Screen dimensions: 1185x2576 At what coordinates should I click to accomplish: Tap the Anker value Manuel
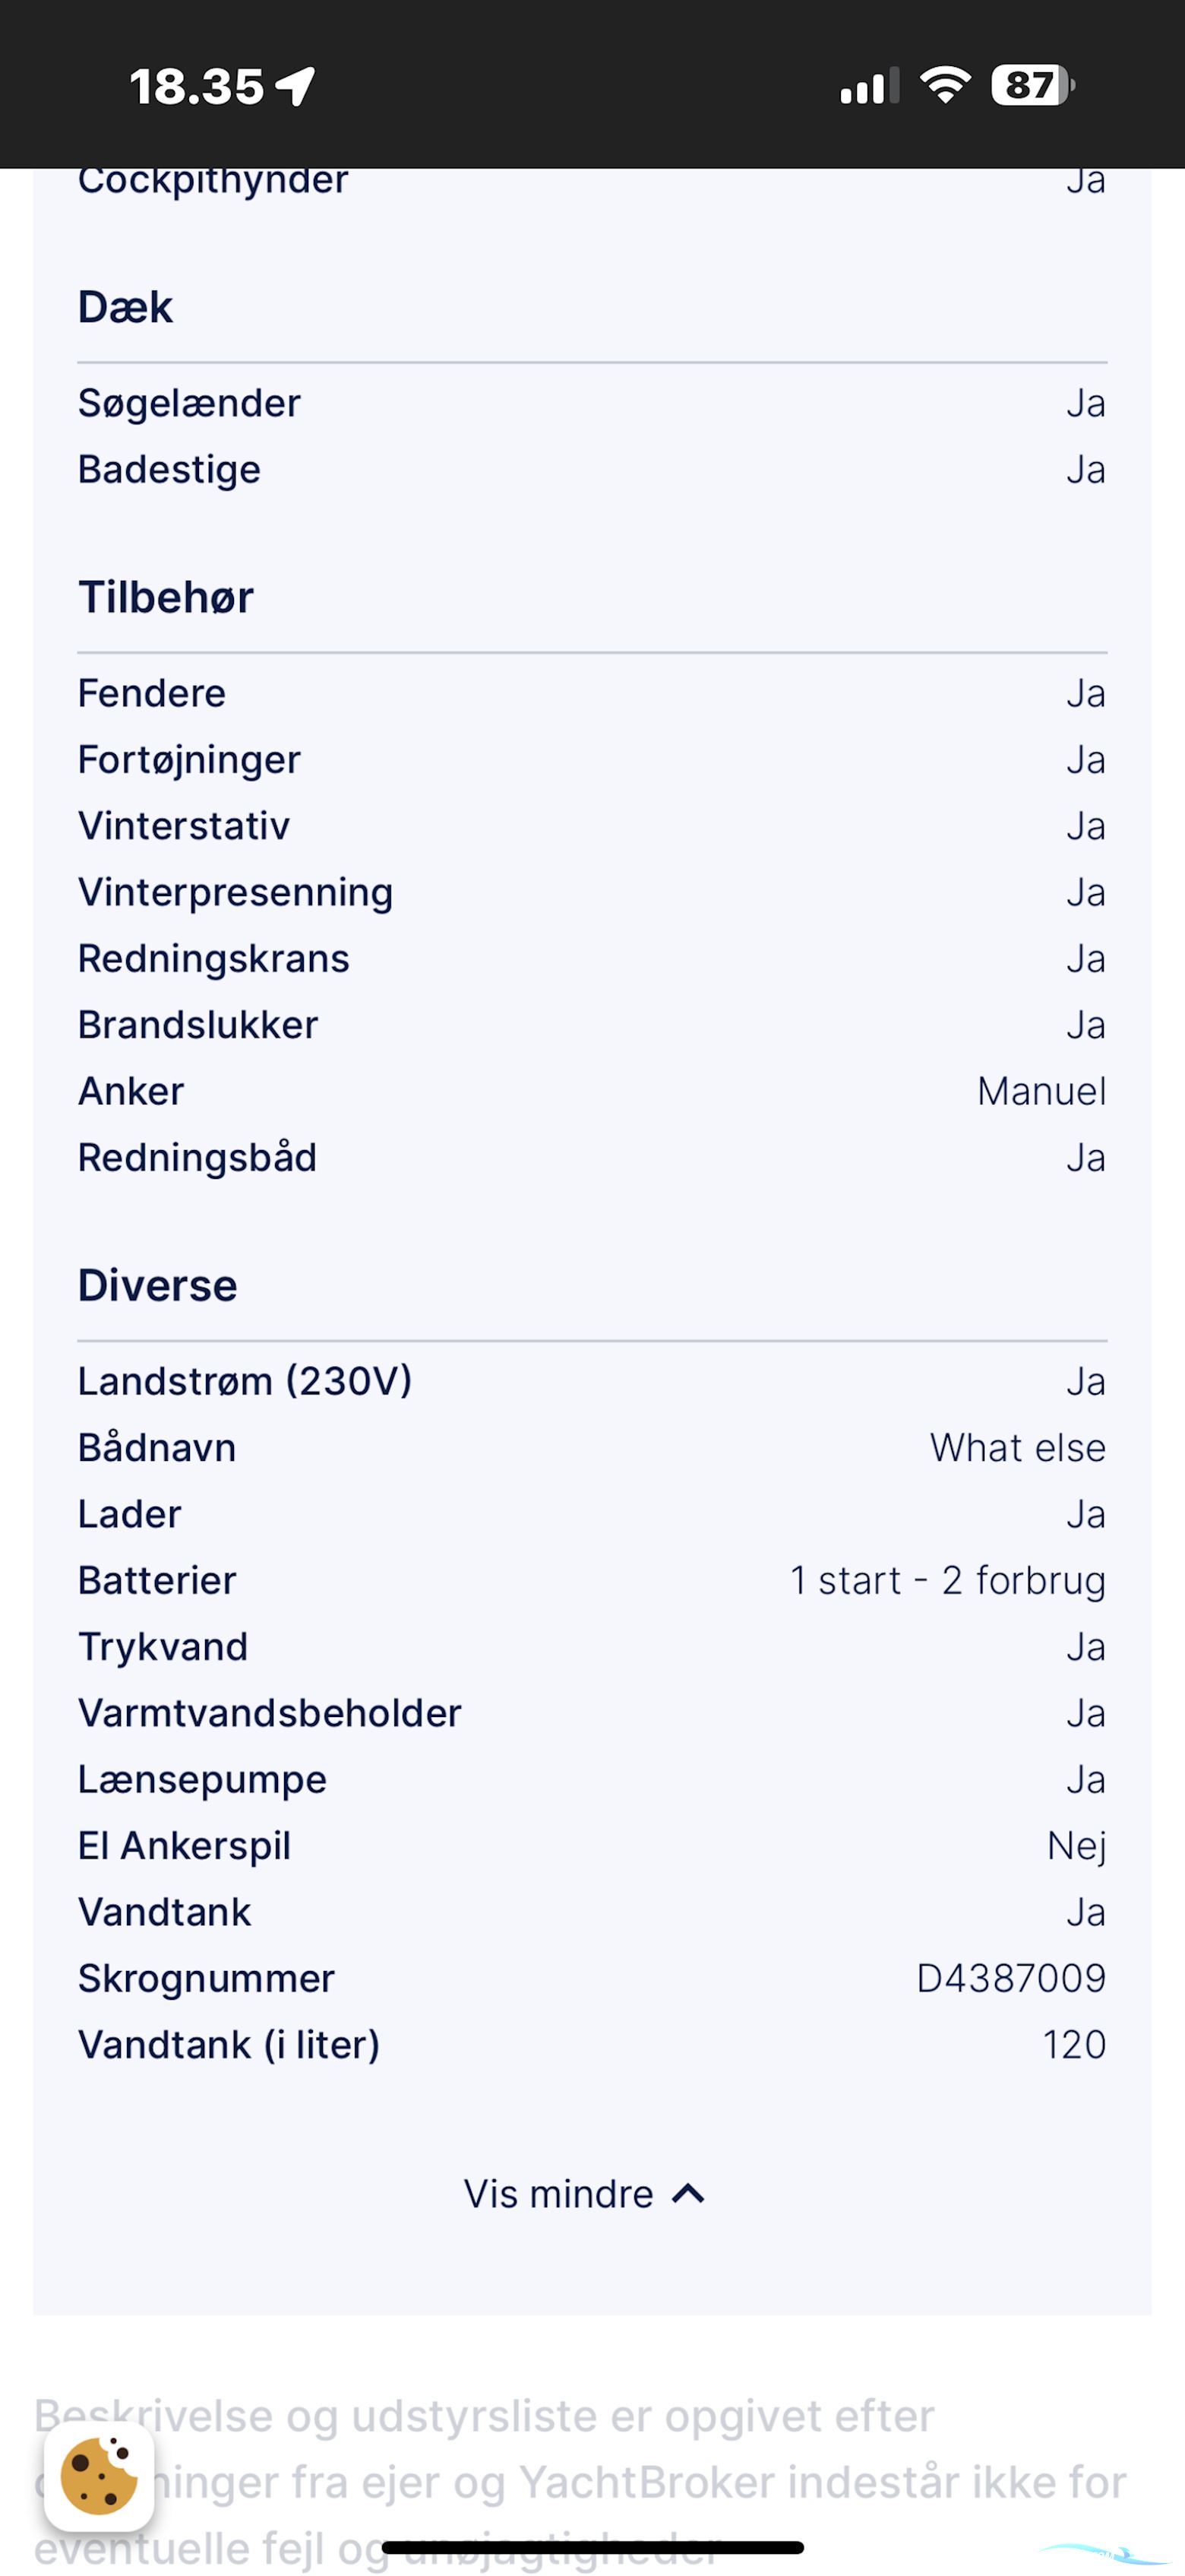click(1041, 1091)
